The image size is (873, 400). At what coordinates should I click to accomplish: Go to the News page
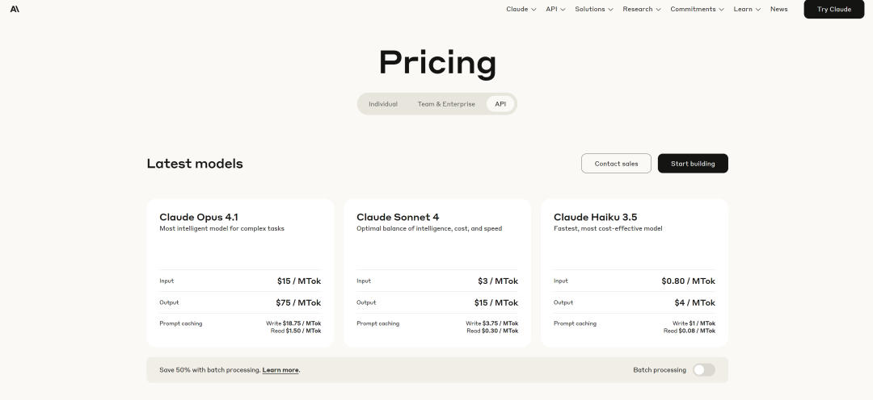click(778, 9)
